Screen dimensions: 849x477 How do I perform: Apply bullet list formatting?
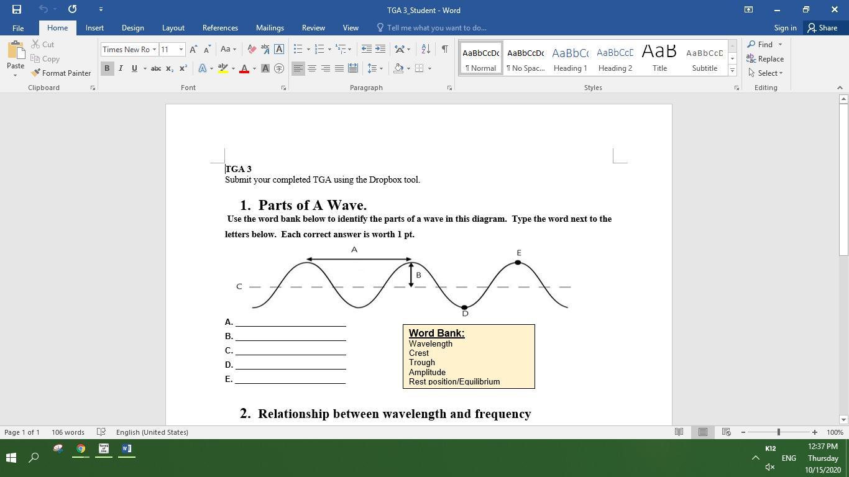(298, 49)
